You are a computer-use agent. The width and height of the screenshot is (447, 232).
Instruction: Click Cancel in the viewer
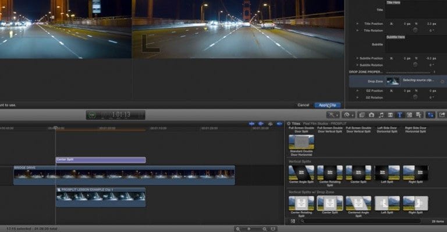303,105
